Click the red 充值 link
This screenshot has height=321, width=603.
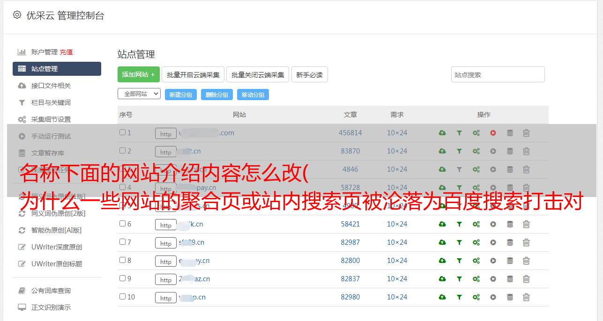(x=66, y=52)
